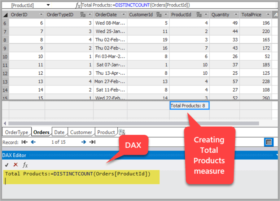Click the Wed 08-Mar date cell
This screenshot has width=280, height=201.
point(110,23)
